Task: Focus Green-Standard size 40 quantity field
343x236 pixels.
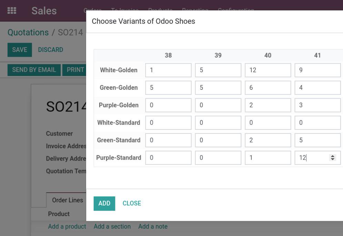Action: pyautogui.click(x=268, y=140)
